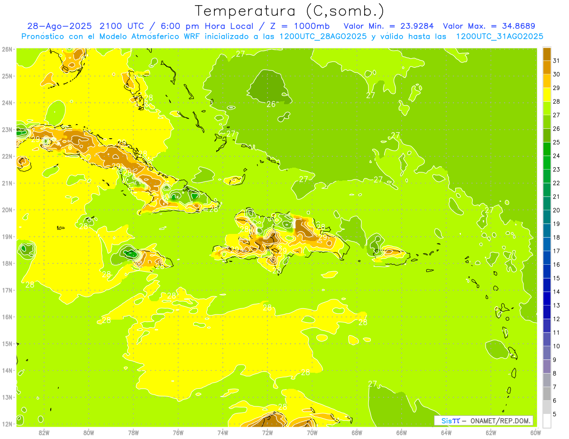Click the purple swatch between 9 and 10
569x439 pixels.
pyautogui.click(x=547, y=353)
